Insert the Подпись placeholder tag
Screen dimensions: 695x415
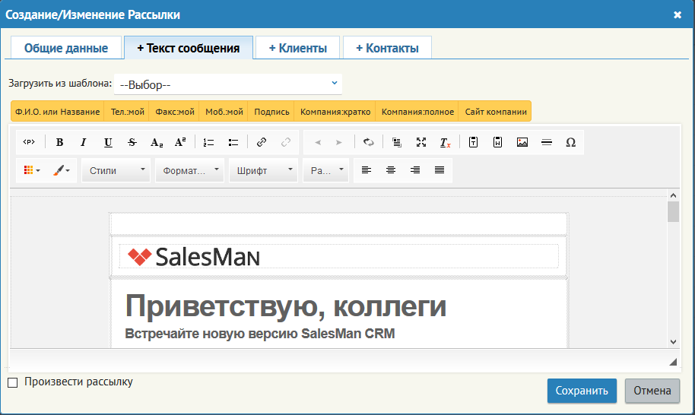[271, 112]
